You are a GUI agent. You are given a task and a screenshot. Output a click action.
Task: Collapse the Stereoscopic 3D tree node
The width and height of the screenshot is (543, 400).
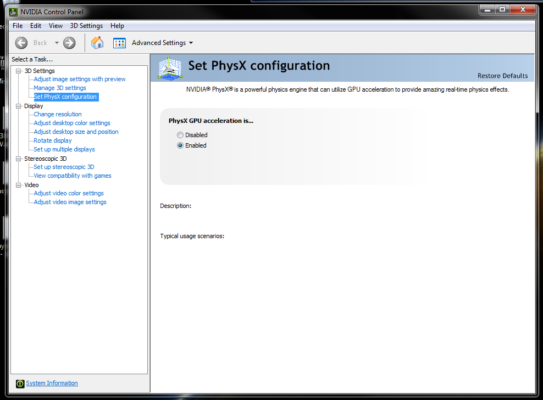[x=19, y=159]
